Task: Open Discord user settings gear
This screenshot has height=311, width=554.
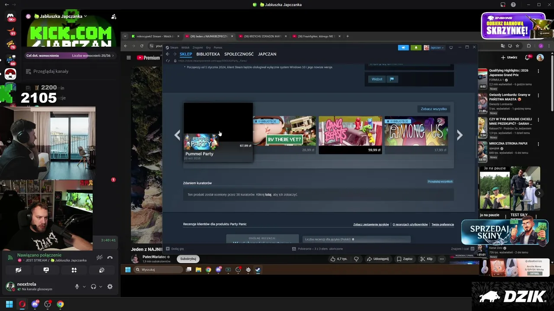Action: (110, 286)
